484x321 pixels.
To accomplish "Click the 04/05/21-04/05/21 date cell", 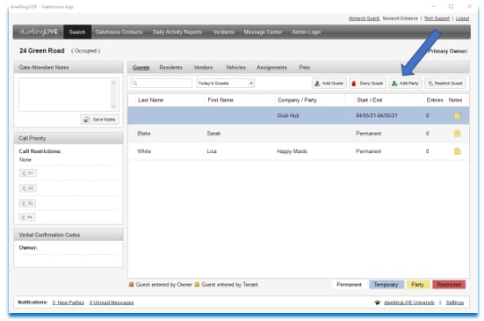I will coord(377,115).
